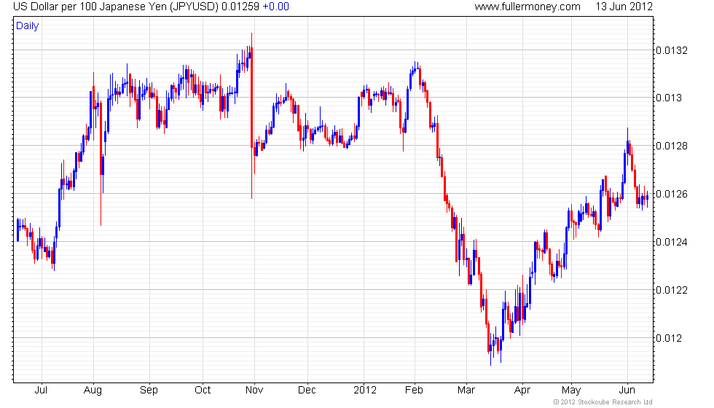Click the Mar label on the time axis

(x=466, y=391)
